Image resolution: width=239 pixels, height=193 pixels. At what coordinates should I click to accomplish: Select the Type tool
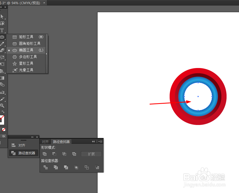tap(2, 30)
